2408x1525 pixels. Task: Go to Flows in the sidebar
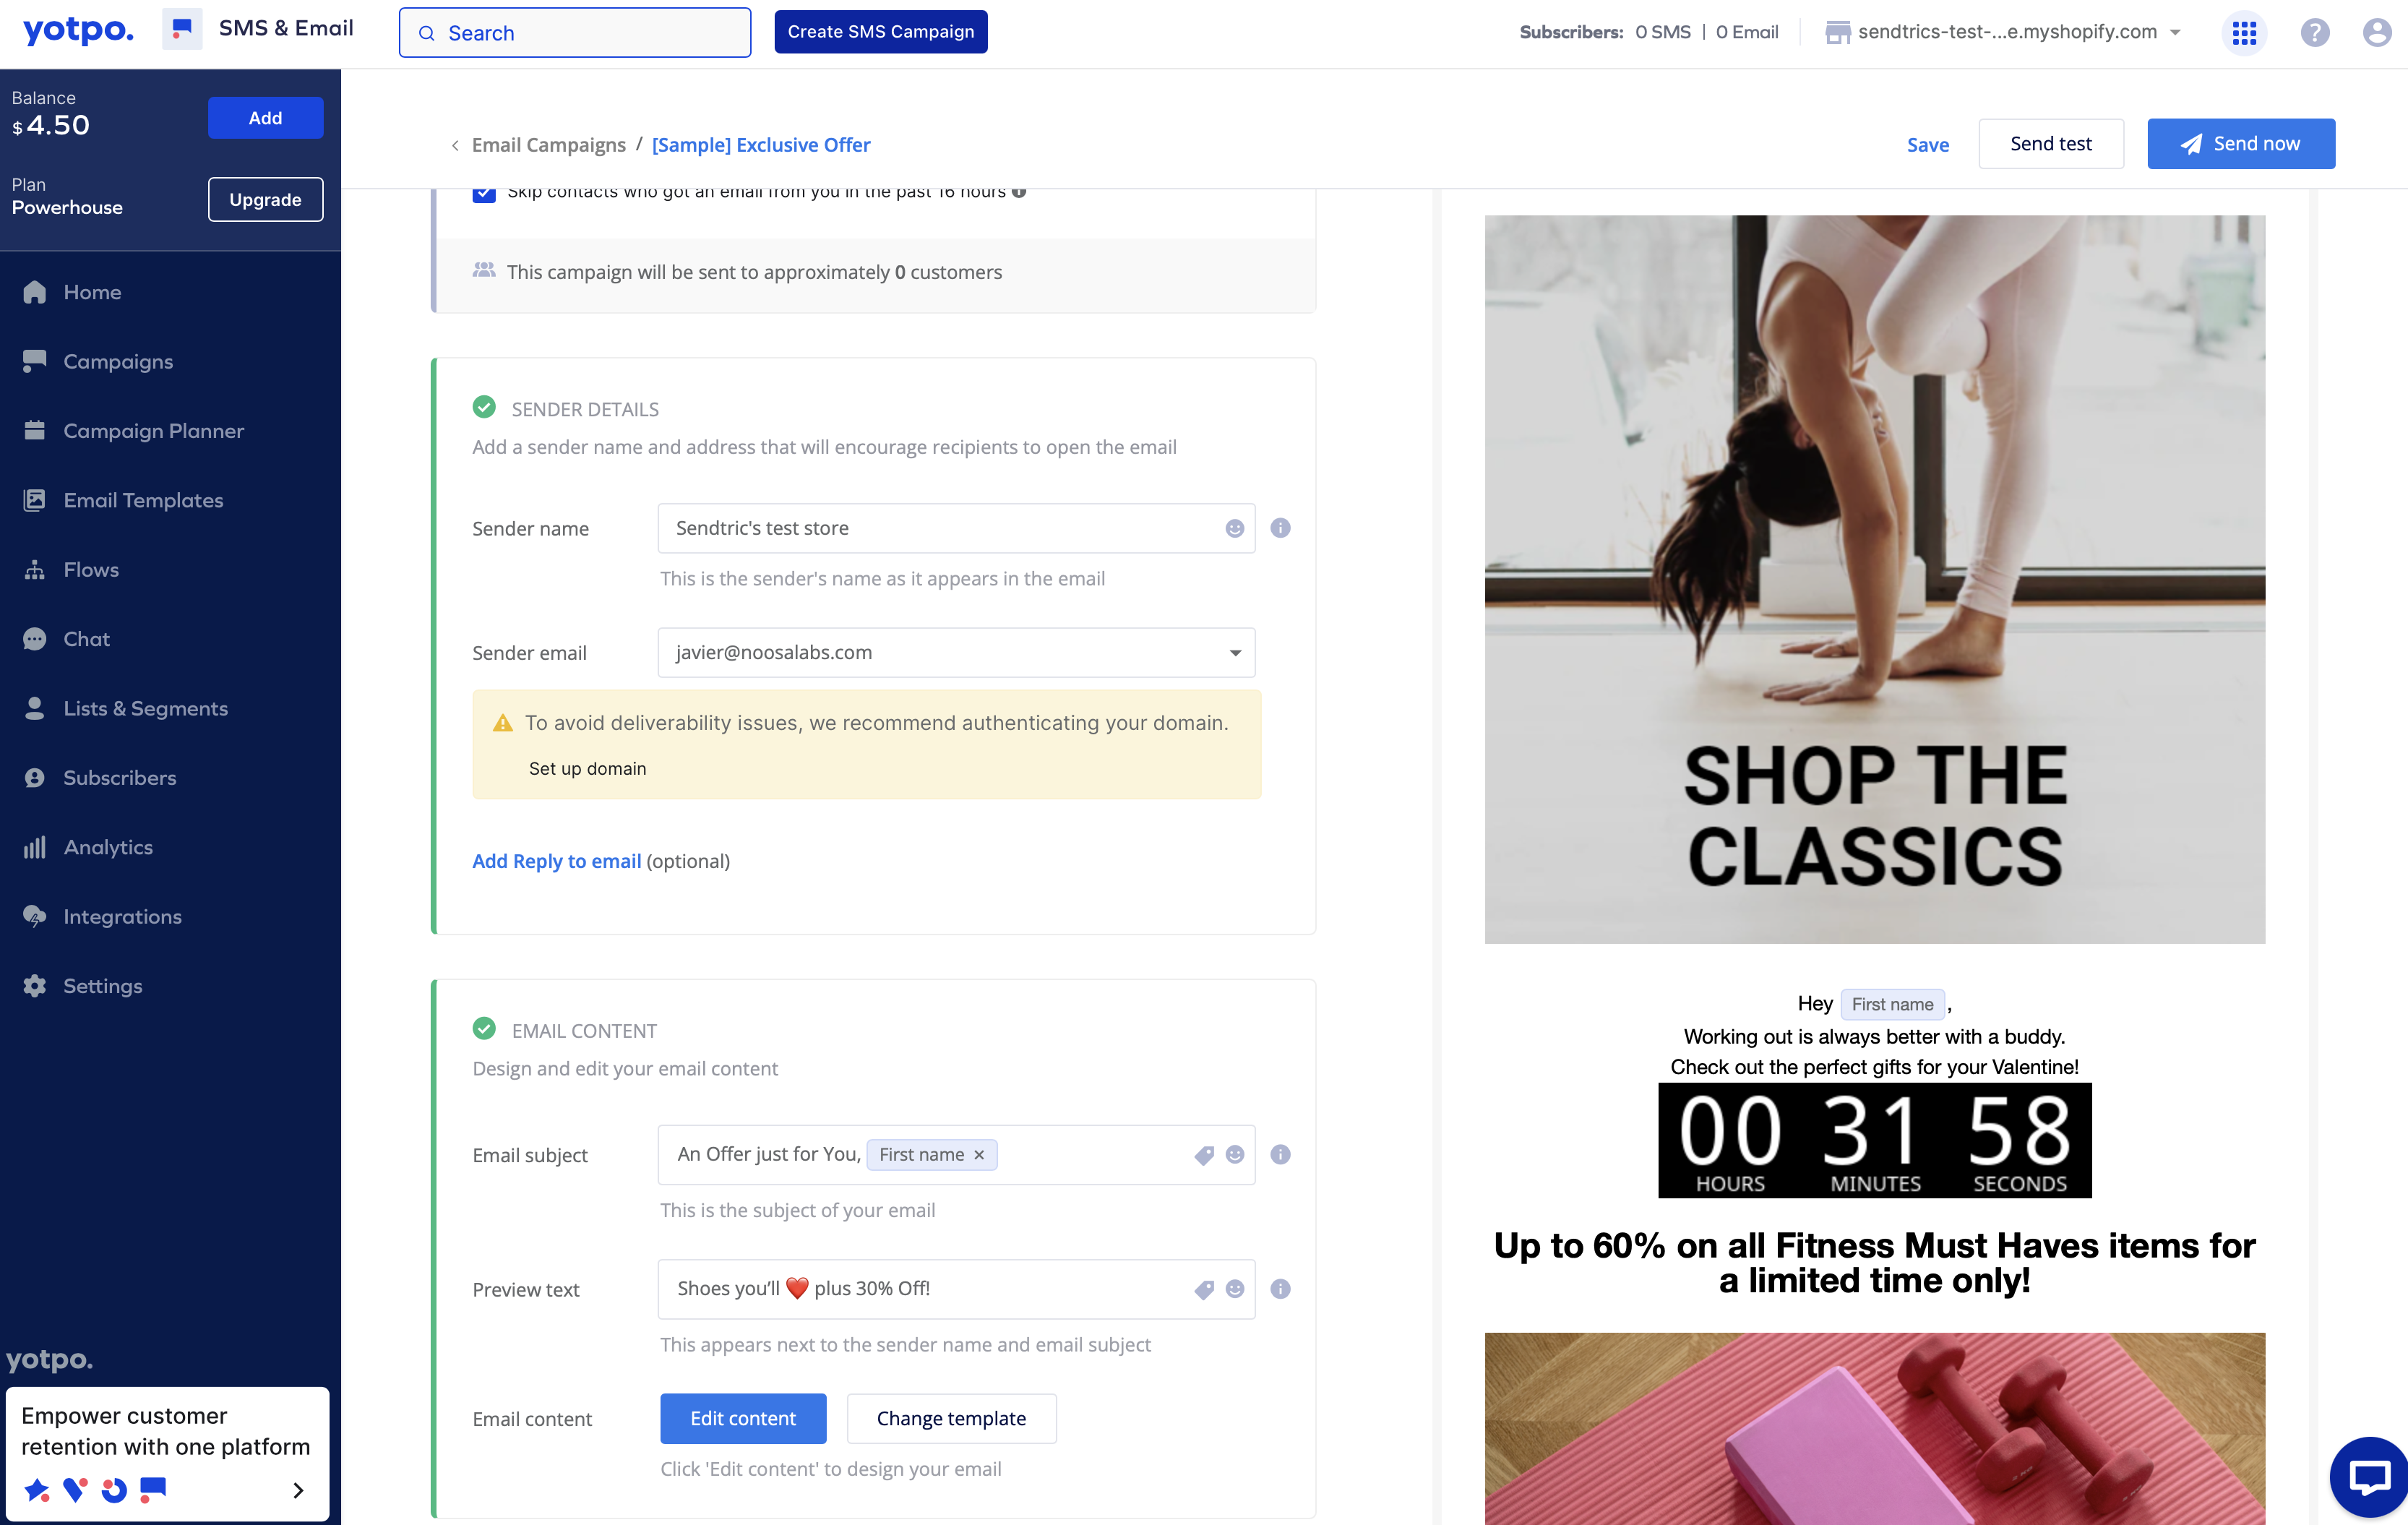tap(91, 570)
